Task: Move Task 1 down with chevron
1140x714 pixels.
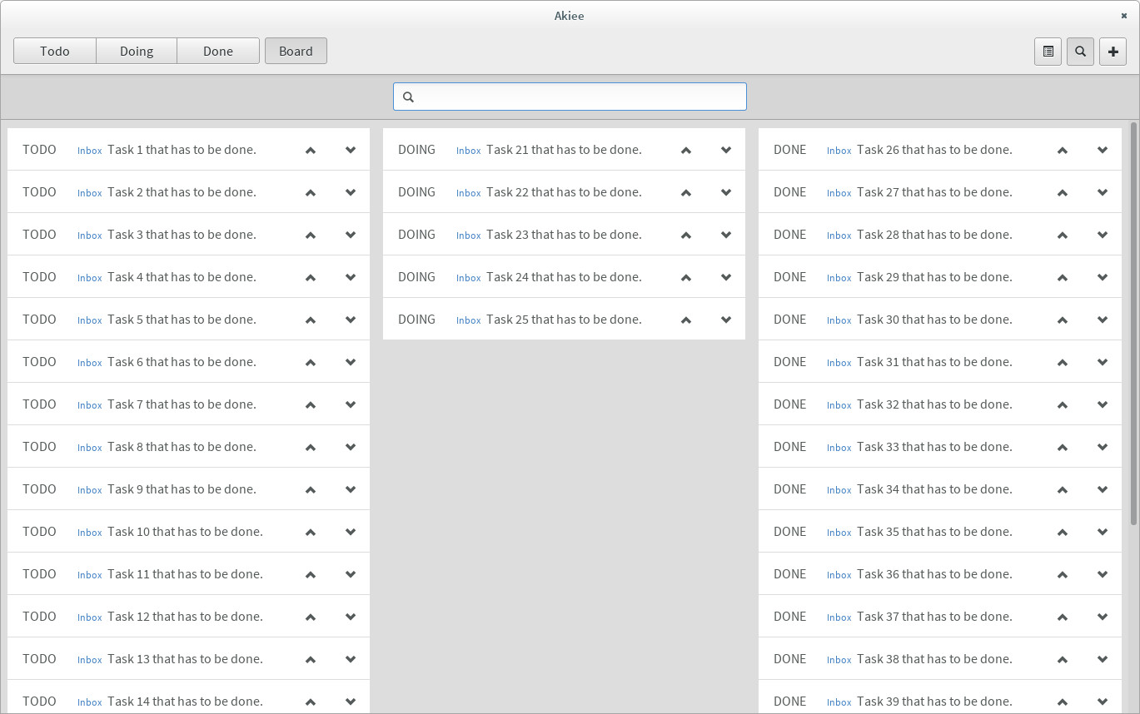Action: pos(351,151)
